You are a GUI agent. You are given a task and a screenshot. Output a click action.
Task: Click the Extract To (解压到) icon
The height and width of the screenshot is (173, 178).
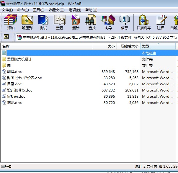coord(27,20)
